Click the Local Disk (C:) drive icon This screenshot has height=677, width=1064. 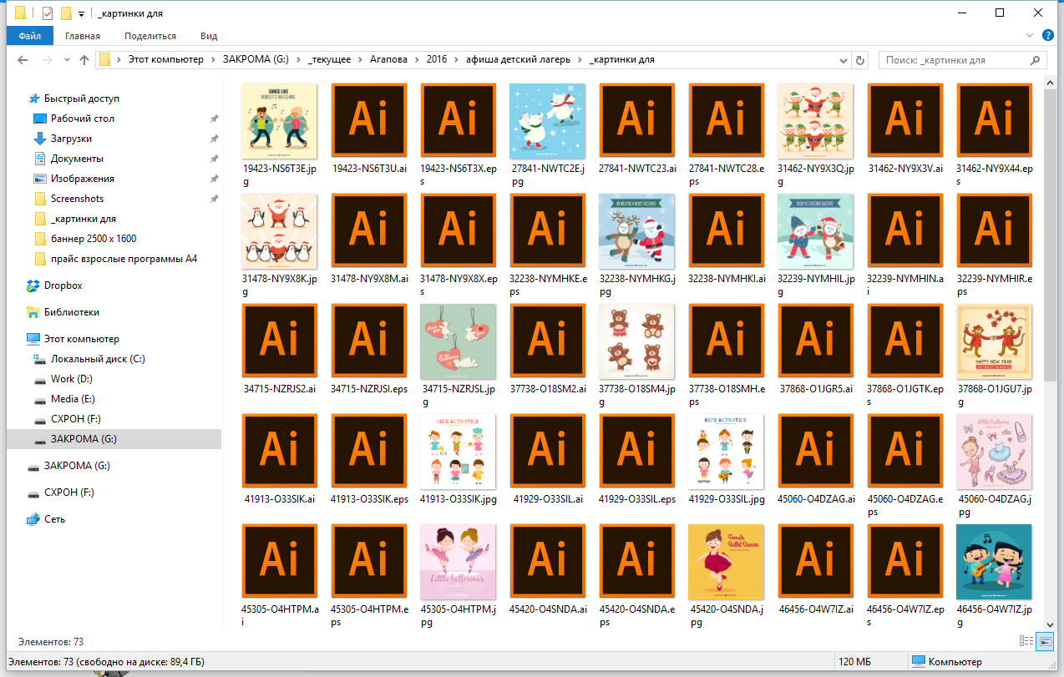coord(40,359)
